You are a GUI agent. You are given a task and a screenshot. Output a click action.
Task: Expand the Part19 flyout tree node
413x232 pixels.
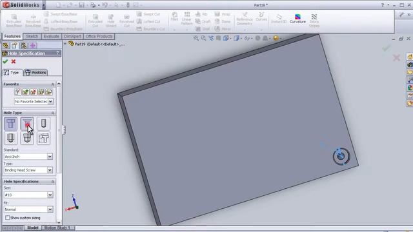[65, 44]
